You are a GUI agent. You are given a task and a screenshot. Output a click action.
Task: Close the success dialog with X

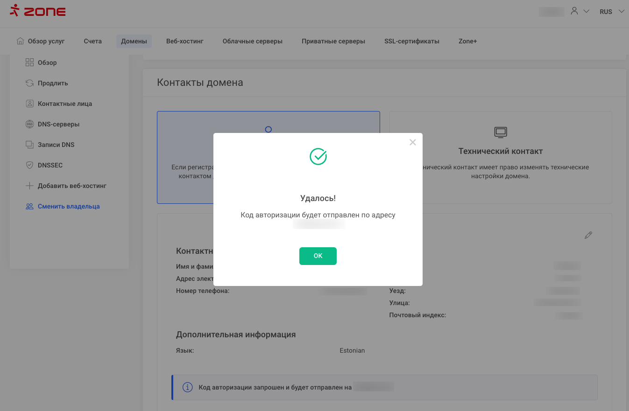pos(412,142)
